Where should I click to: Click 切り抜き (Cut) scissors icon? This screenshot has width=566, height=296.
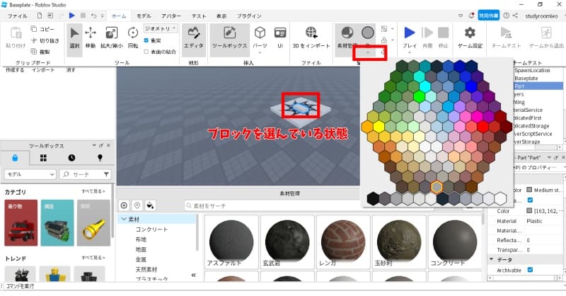coord(34,40)
